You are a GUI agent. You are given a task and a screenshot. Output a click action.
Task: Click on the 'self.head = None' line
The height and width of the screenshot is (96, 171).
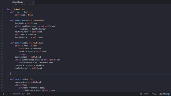24,15
